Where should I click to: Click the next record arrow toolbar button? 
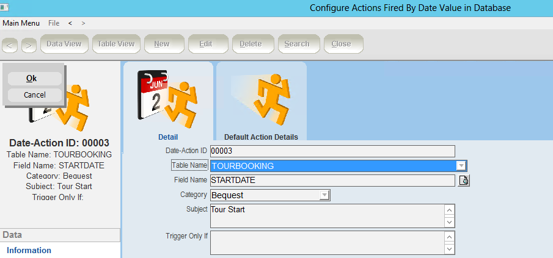pyautogui.click(x=29, y=45)
